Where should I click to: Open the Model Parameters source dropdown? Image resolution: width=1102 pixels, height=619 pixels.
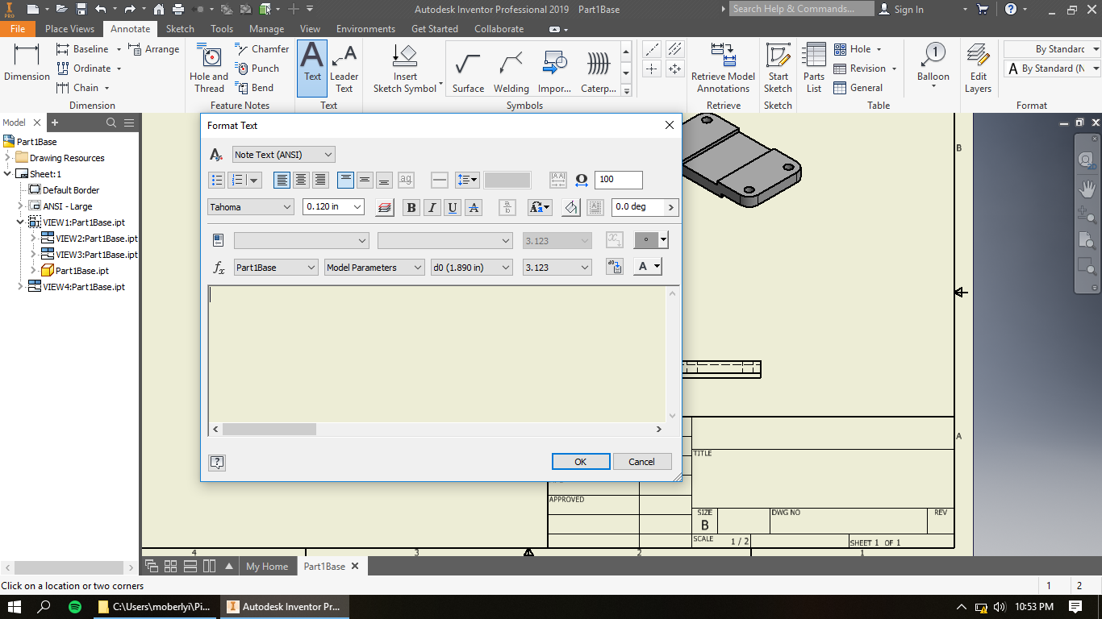pos(374,267)
